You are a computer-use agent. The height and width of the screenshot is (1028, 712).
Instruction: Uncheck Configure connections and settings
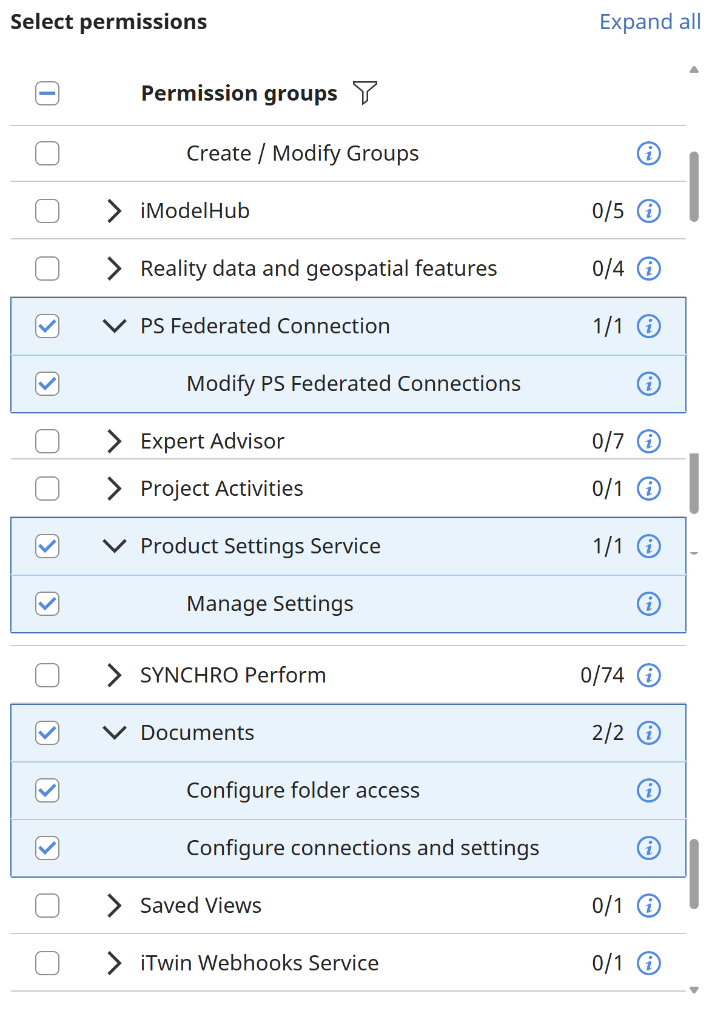click(47, 848)
